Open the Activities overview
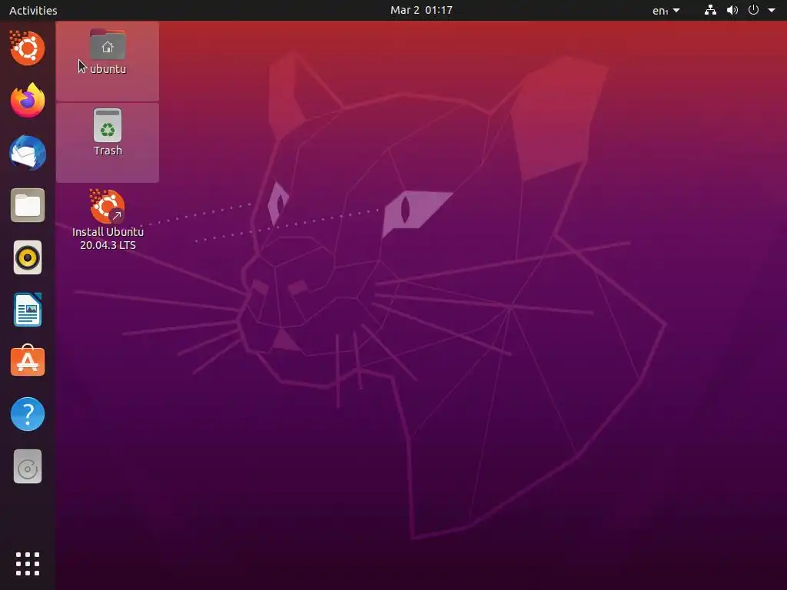The height and width of the screenshot is (590, 787). tap(33, 10)
